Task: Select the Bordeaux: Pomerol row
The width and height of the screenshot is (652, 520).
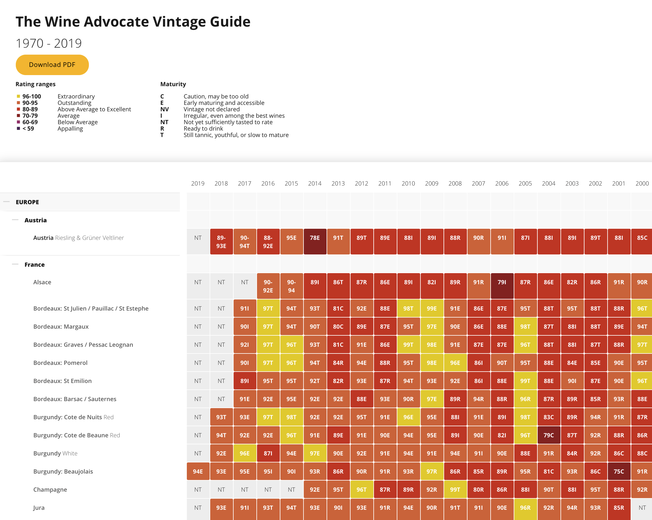Action: 60,363
